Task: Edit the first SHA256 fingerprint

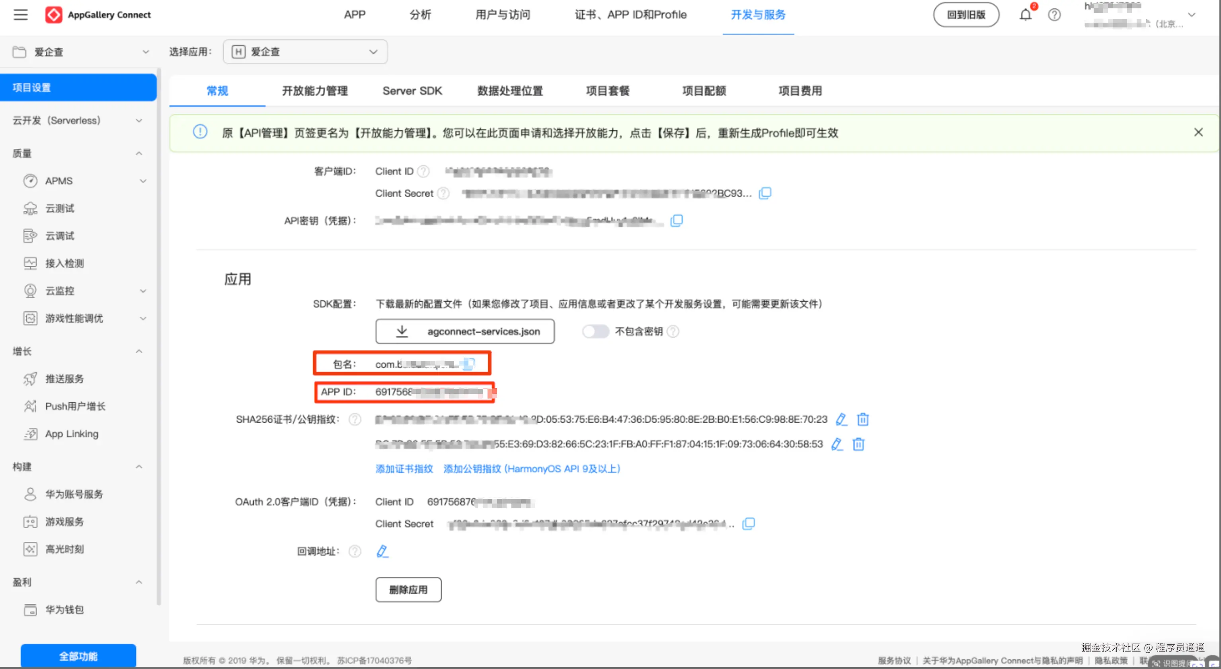Action: tap(841, 419)
